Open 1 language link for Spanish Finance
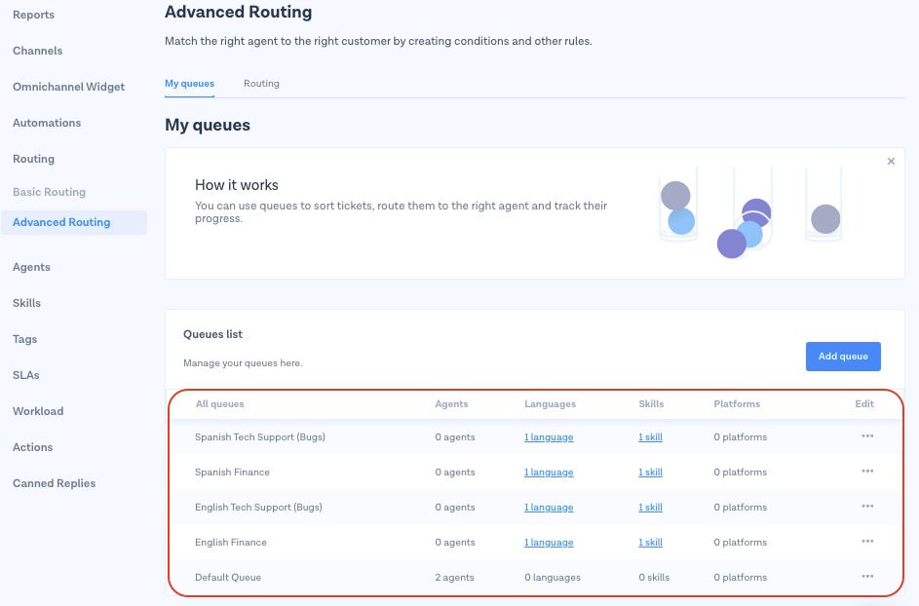The height and width of the screenshot is (606, 919). (x=549, y=473)
